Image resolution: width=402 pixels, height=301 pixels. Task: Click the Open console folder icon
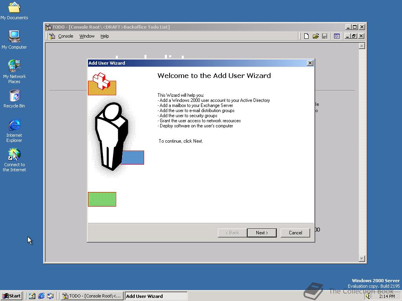coord(316,36)
